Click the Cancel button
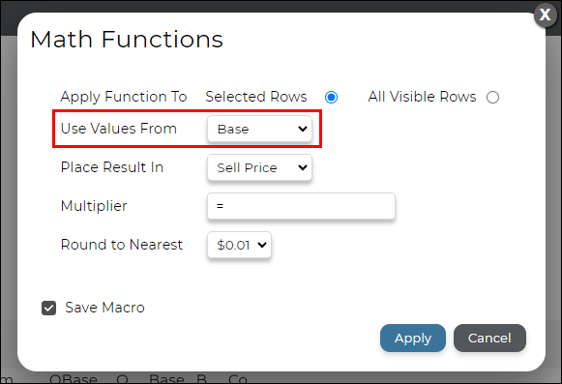Image resolution: width=562 pixels, height=384 pixels. point(489,339)
